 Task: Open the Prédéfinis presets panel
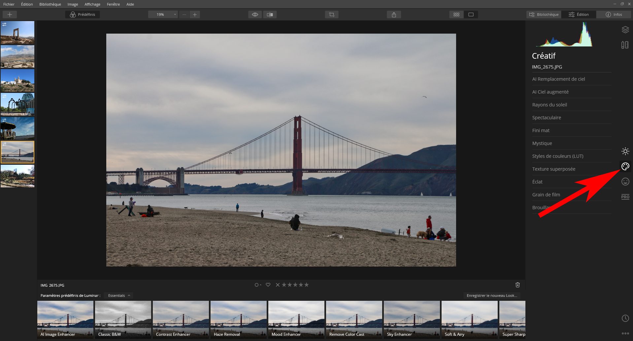coord(82,14)
